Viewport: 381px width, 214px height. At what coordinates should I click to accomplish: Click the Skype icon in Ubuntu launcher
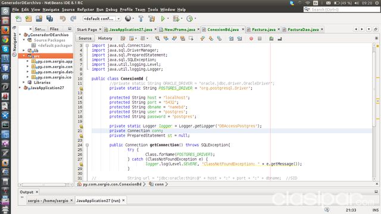5,49
